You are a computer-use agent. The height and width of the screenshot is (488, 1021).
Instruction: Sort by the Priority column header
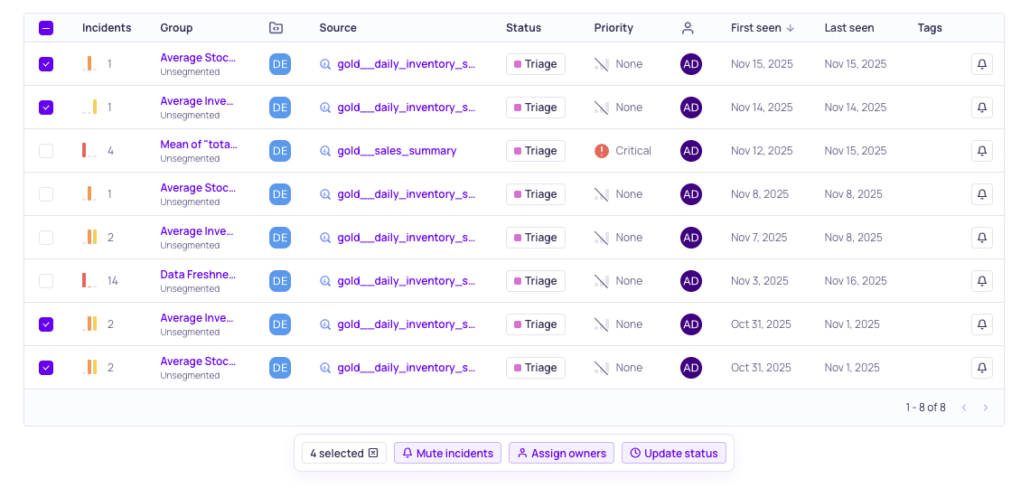point(614,28)
